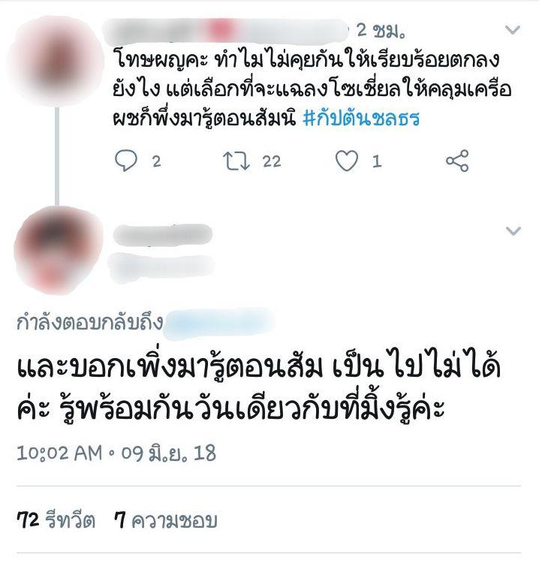Click the retweet count 22
The height and width of the screenshot is (563, 539).
point(272,161)
